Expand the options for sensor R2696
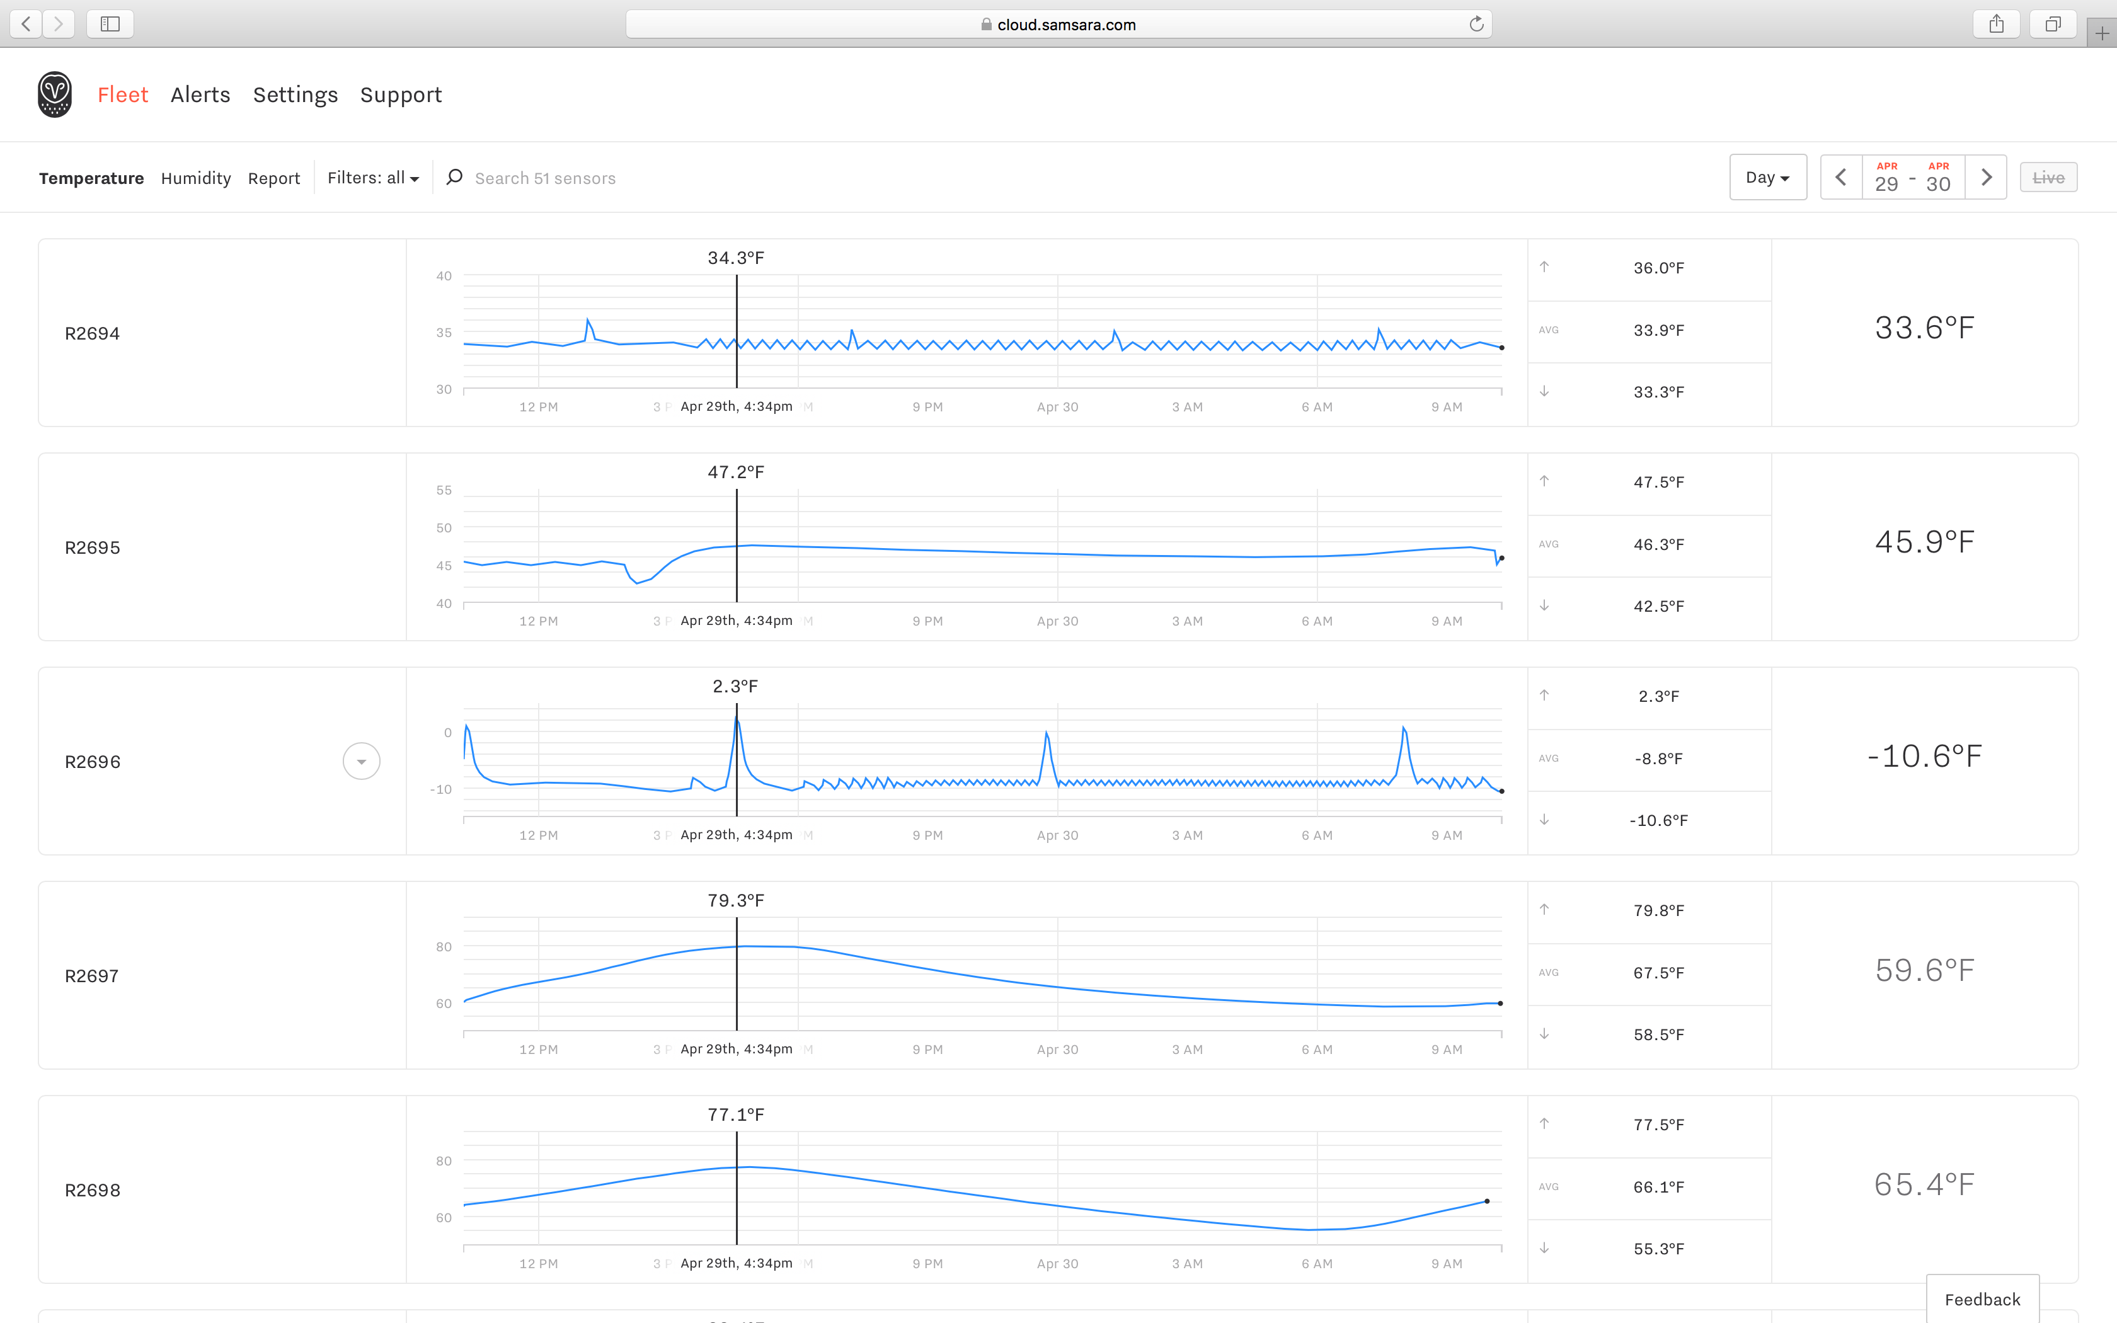2117x1323 pixels. (x=360, y=760)
